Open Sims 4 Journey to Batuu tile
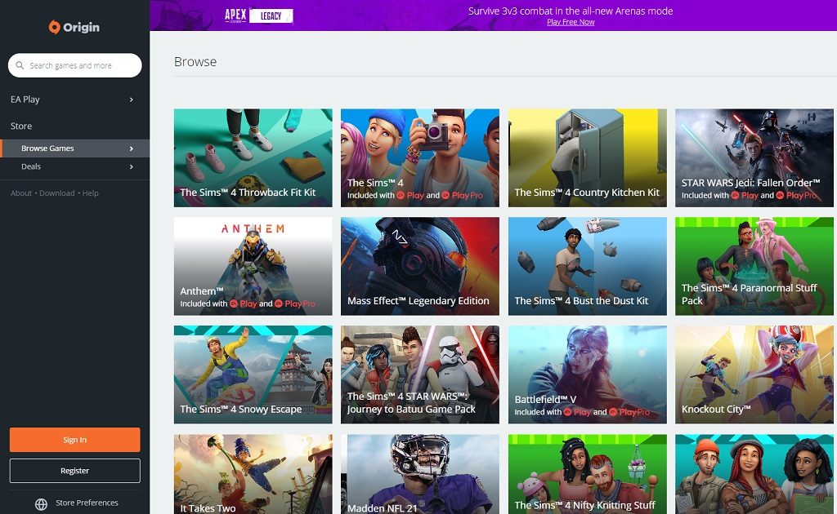This screenshot has width=837, height=514. point(420,374)
